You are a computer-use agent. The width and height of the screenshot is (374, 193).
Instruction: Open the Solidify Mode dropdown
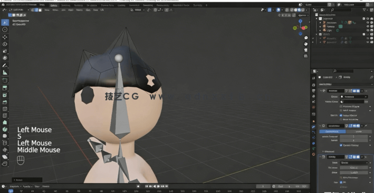(x=354, y=163)
